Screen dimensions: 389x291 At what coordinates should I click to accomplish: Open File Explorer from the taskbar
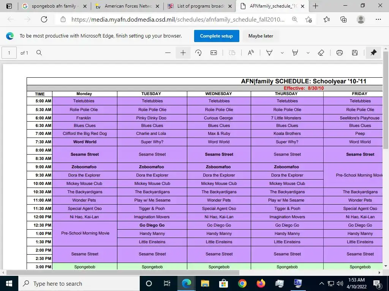pyautogui.click(x=205, y=283)
